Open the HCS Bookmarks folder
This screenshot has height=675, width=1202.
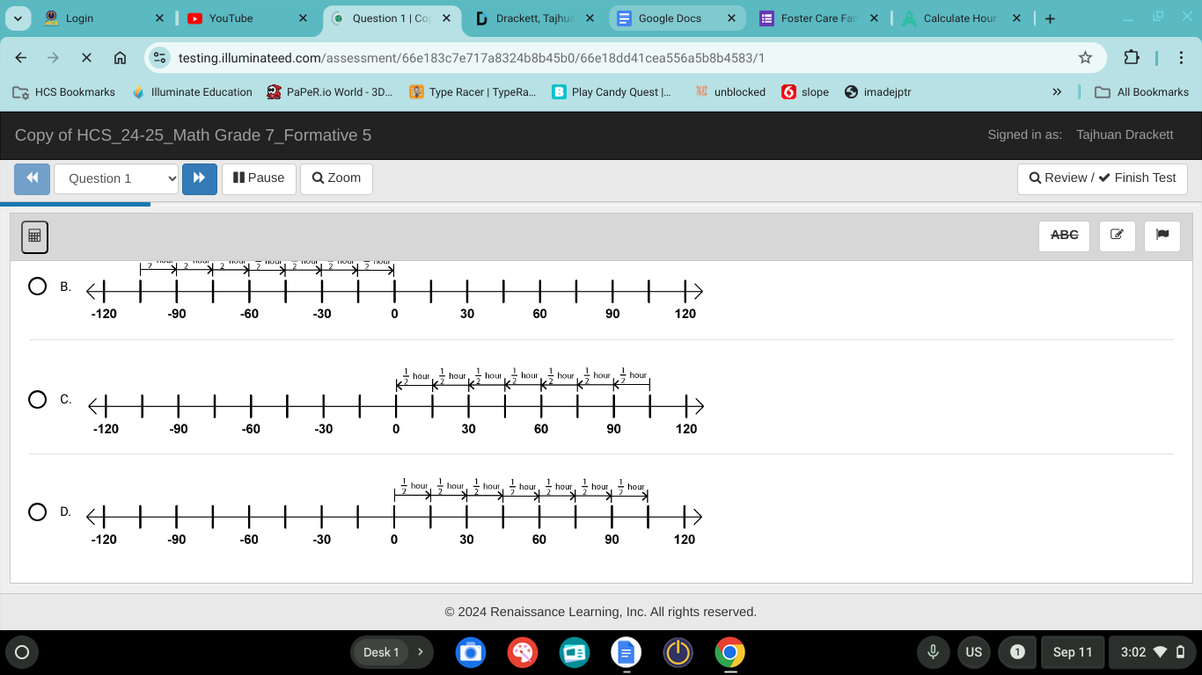coord(64,92)
